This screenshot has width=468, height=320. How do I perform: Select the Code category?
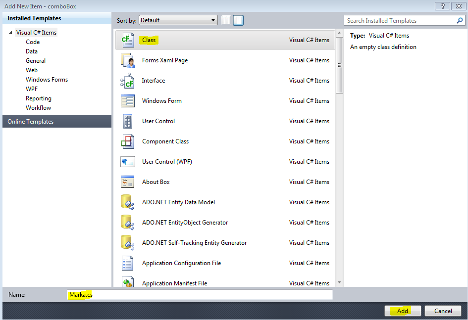click(33, 42)
